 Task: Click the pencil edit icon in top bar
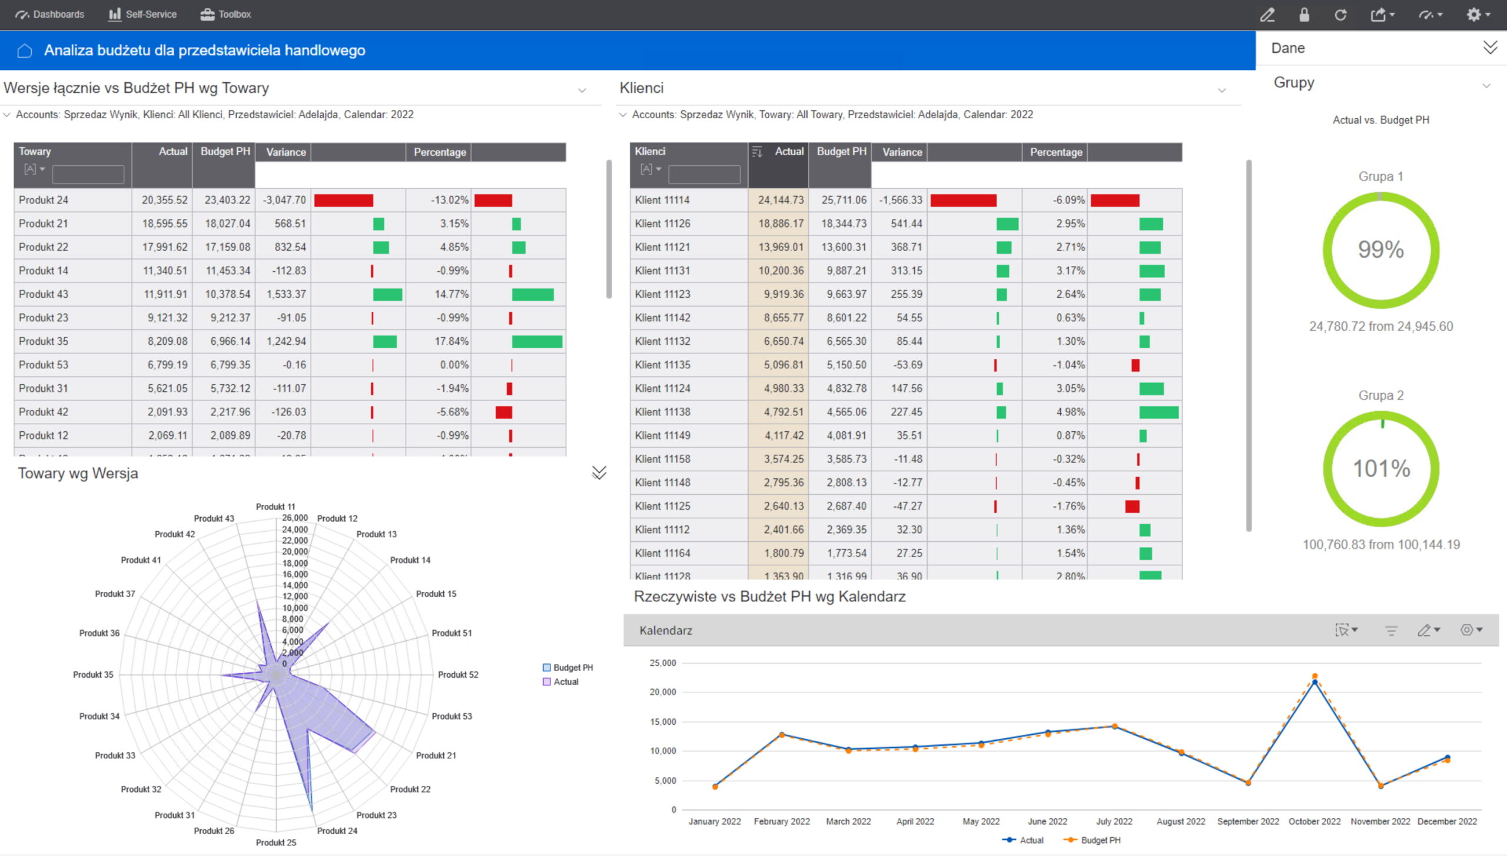pyautogui.click(x=1267, y=15)
